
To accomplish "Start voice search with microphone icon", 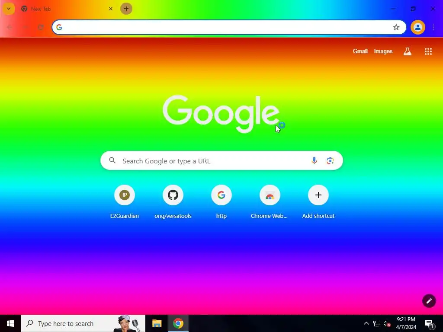I will coord(314,161).
